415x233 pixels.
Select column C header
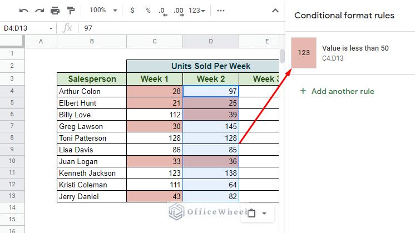coord(154,42)
